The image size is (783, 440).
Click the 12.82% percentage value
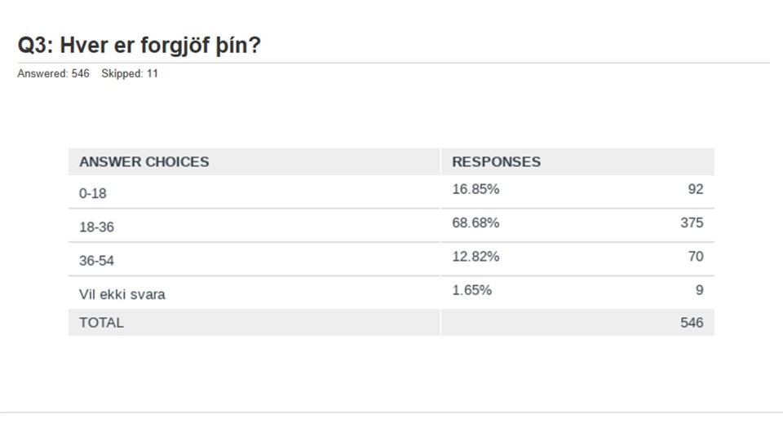(x=476, y=257)
